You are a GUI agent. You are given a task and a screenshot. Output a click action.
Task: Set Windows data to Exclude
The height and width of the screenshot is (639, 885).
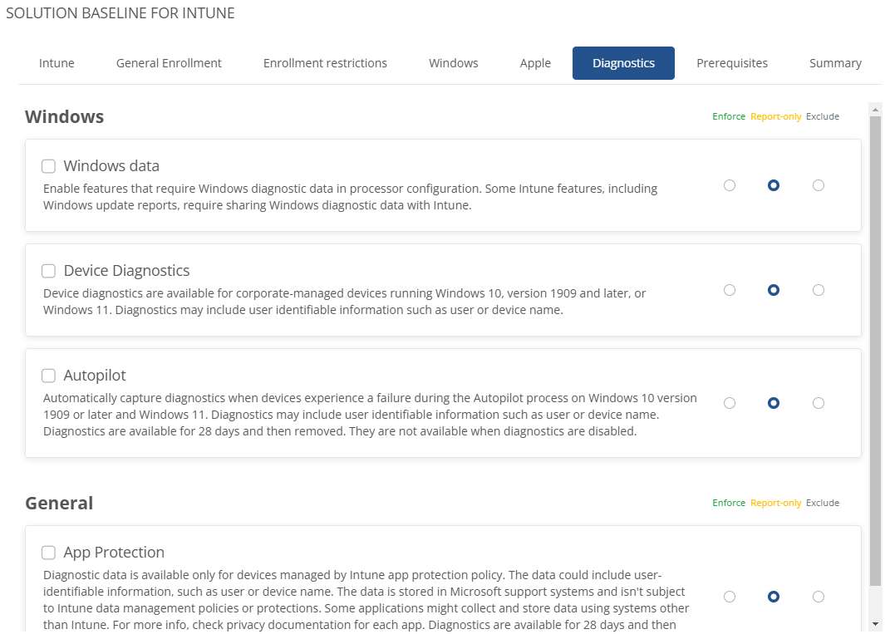click(819, 185)
